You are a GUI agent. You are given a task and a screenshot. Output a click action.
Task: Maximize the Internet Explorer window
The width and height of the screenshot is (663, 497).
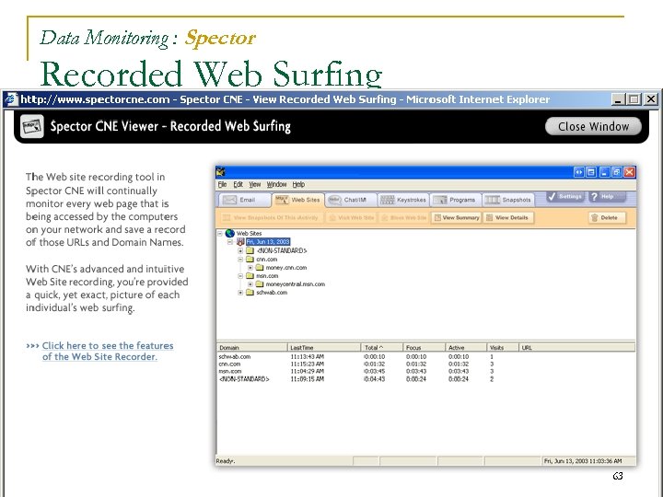point(634,99)
